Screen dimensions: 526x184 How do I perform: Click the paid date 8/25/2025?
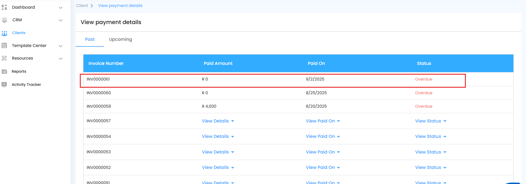[x=316, y=93]
